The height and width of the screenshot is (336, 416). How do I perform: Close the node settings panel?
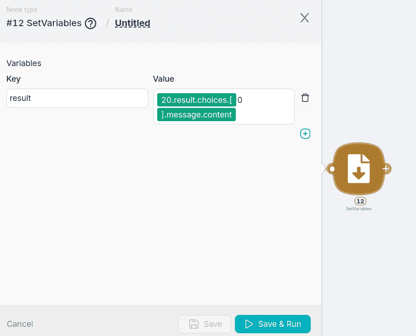304,18
